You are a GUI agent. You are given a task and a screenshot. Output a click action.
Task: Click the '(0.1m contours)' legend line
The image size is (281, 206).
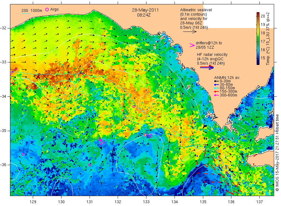193,14
